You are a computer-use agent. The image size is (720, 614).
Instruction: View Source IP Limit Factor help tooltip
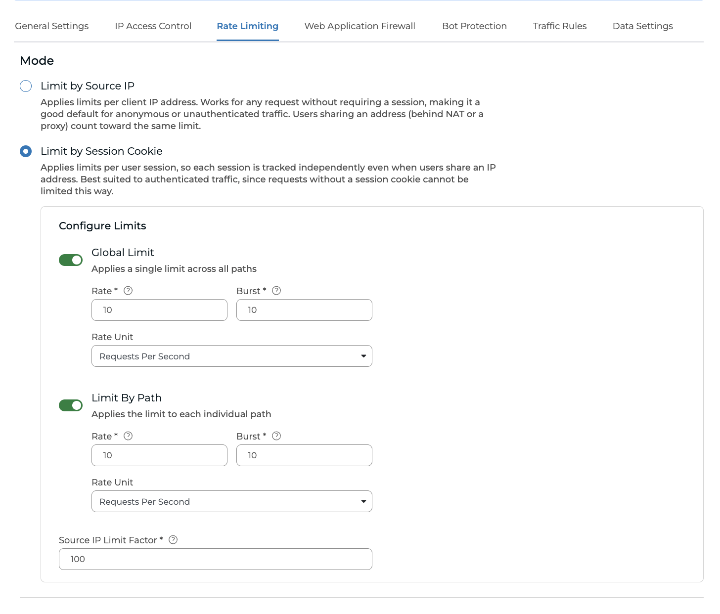click(173, 540)
